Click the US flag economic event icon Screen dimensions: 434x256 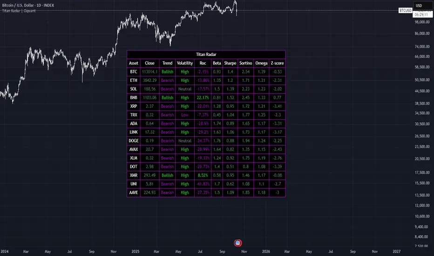point(238,243)
